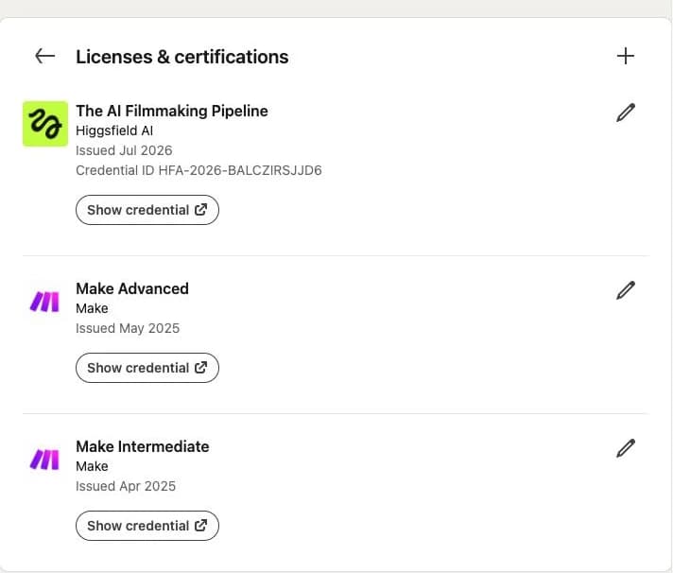
Task: Open the Higgsfield AI logo
Action: point(45,124)
